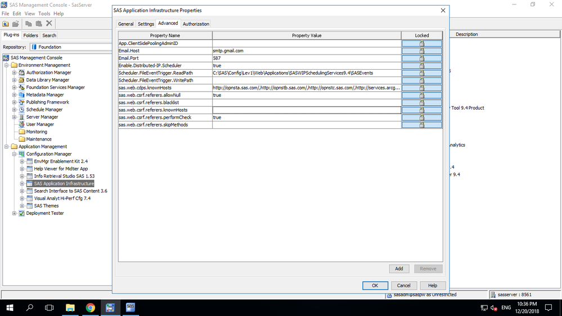The height and width of the screenshot is (316, 562).
Task: Click the Property Value column header
Action: tap(307, 35)
